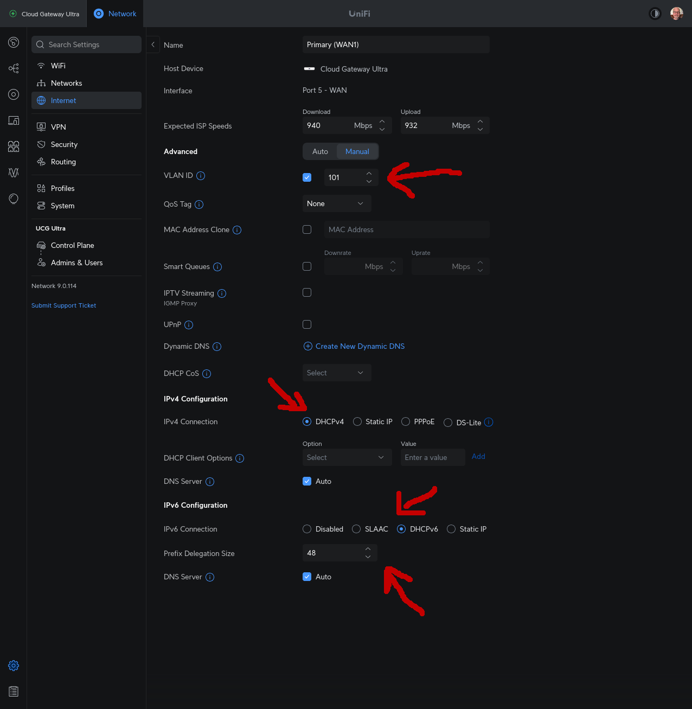
Task: Show DHCP CoS info icon
Action: (x=207, y=374)
